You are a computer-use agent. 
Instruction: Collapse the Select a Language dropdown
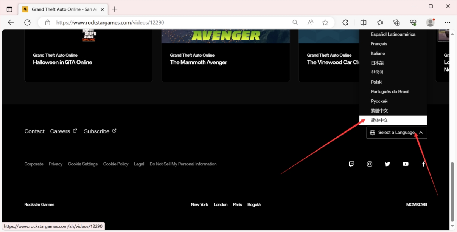[396, 133]
